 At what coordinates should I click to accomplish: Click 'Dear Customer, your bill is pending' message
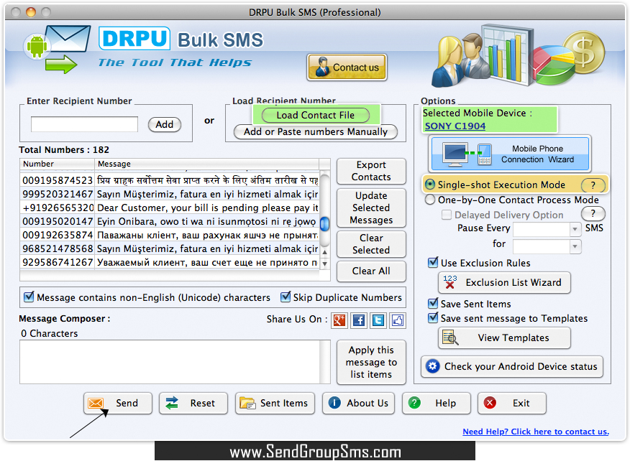207,208
